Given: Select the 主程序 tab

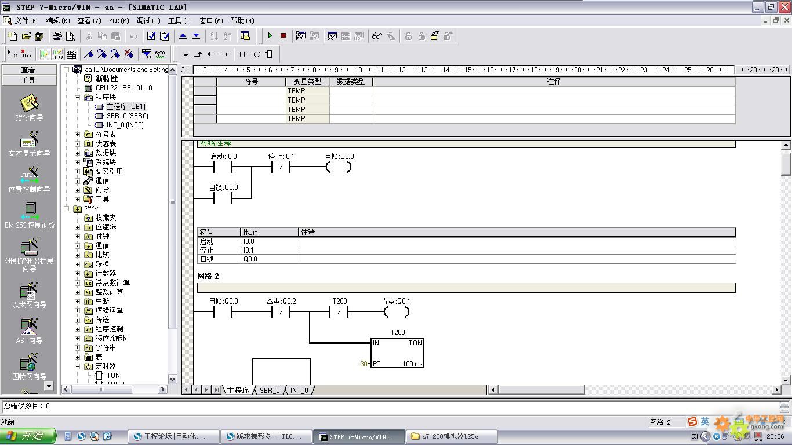Looking at the screenshot, I should point(238,390).
